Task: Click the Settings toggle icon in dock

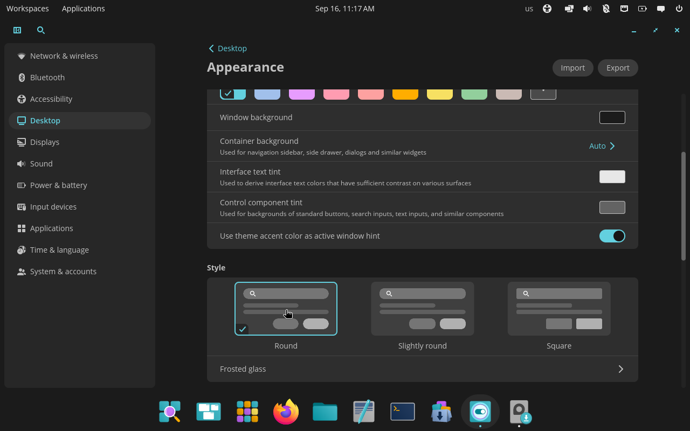Action: tap(480, 412)
